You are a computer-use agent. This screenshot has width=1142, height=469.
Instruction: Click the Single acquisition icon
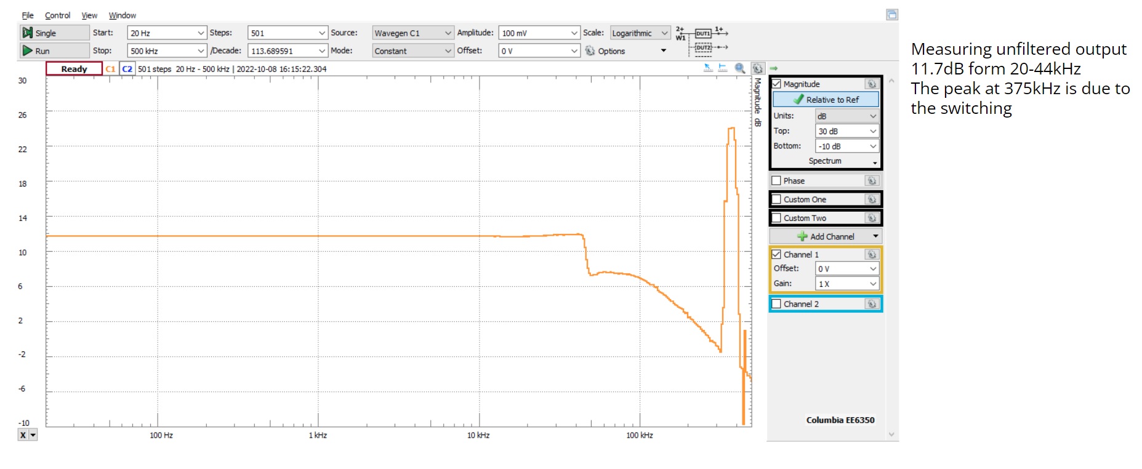click(28, 33)
